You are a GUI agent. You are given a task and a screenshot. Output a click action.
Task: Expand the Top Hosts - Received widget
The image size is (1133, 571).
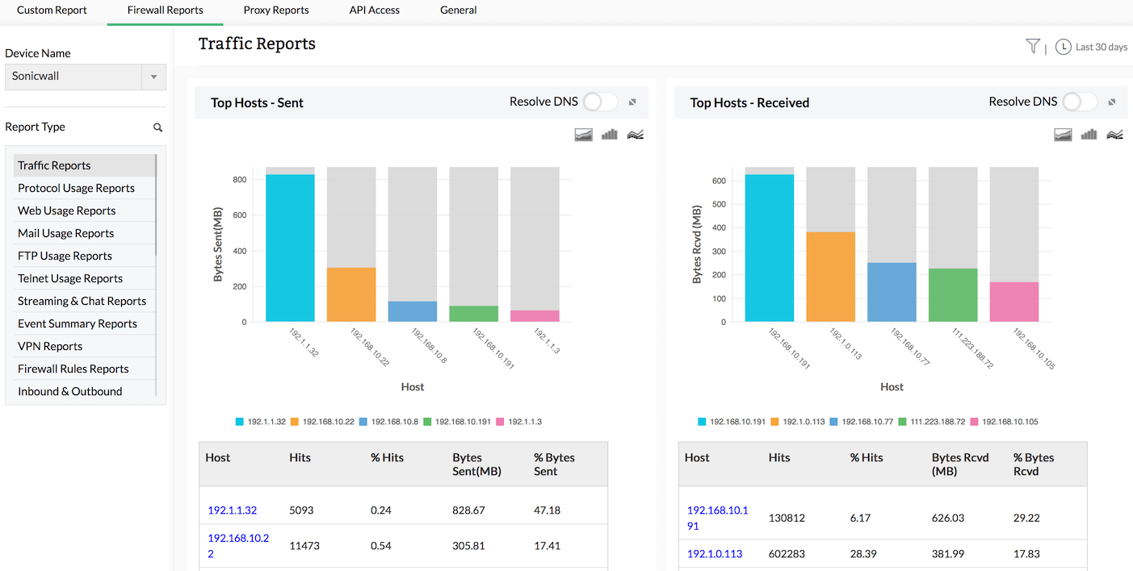(x=1112, y=102)
